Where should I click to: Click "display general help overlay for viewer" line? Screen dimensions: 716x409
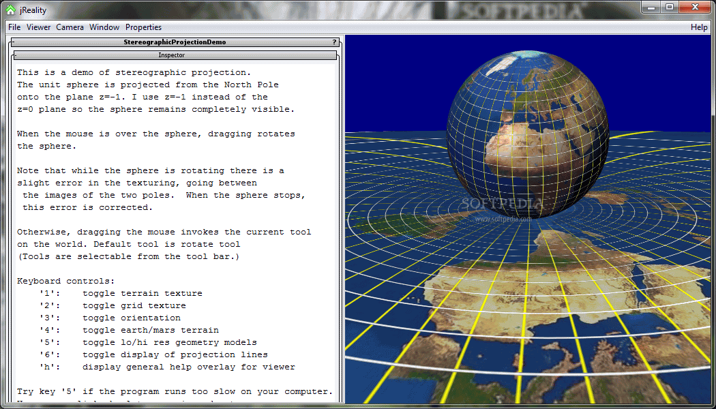tap(189, 367)
